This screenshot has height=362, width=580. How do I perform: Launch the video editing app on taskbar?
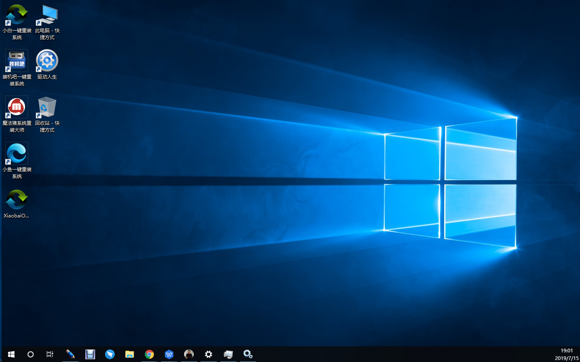point(90,354)
